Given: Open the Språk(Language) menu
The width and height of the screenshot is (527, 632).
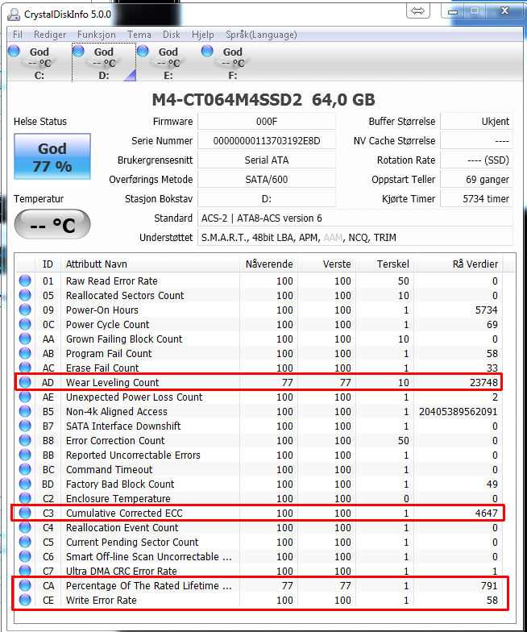Looking at the screenshot, I should pos(261,35).
